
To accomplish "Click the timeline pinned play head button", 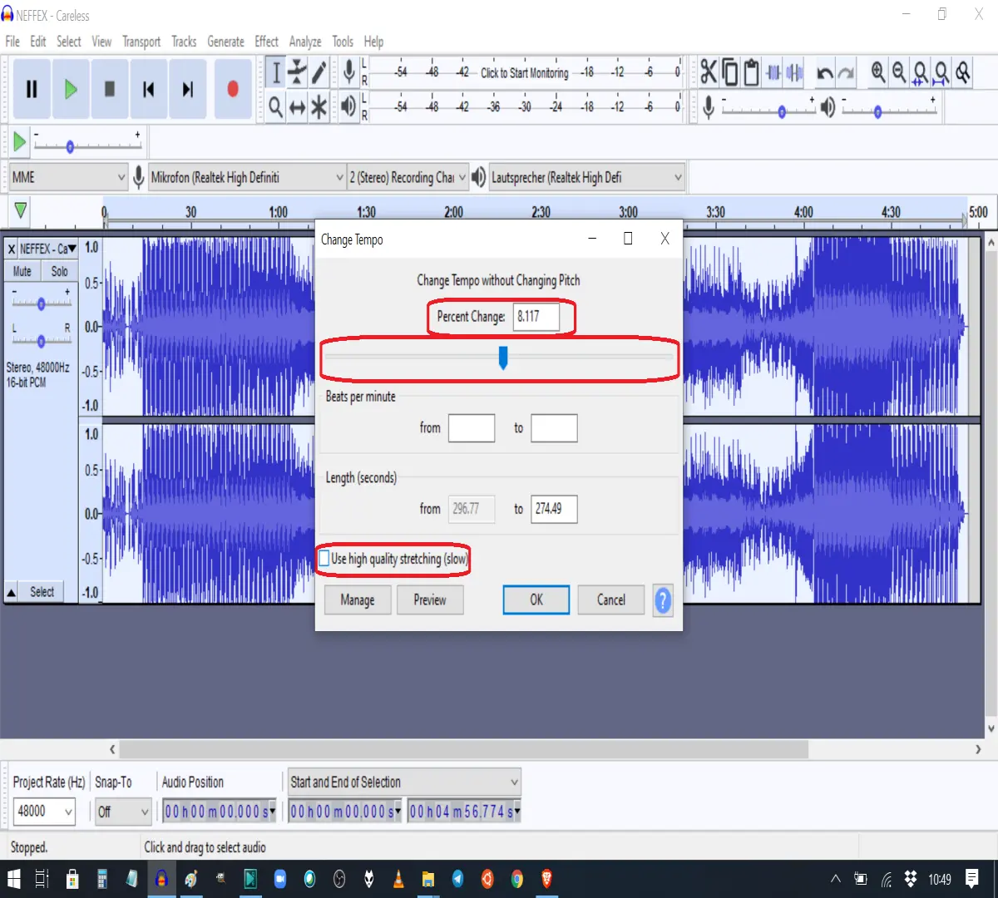I will tap(21, 210).
